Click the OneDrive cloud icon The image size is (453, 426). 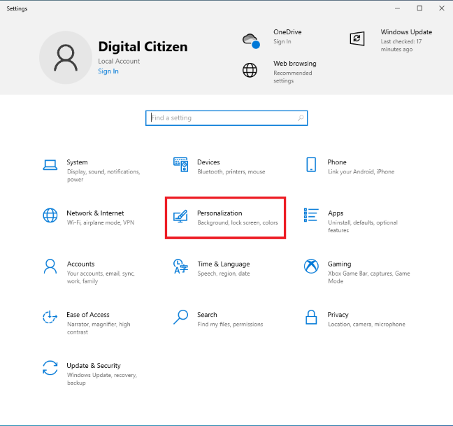point(251,41)
